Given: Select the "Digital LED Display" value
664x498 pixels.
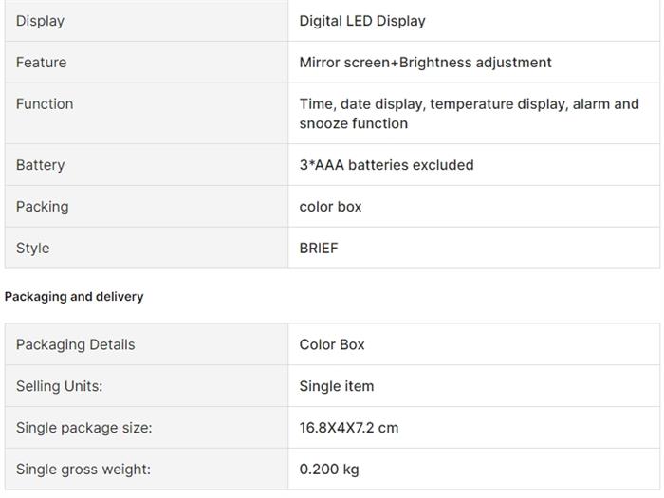Looking at the screenshot, I should tap(362, 21).
